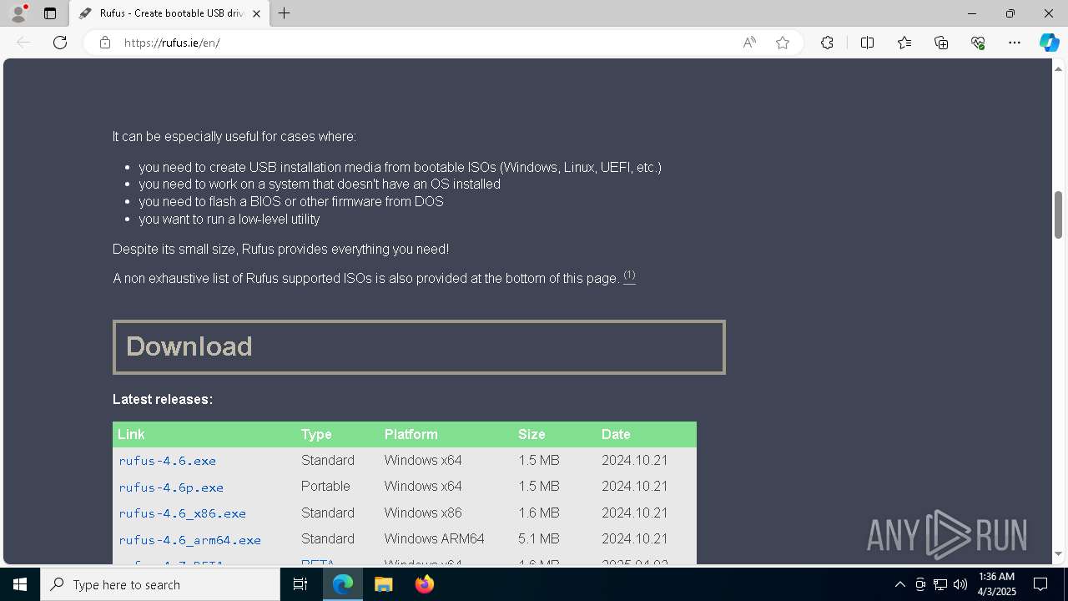
Task: Click 'Windows ARM64' platform cell
Action: pos(434,539)
